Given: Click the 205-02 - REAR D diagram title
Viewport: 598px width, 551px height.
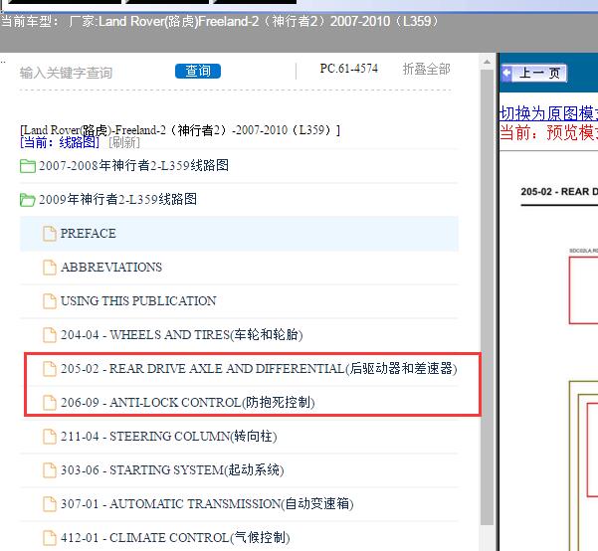Looking at the screenshot, I should click(x=559, y=191).
